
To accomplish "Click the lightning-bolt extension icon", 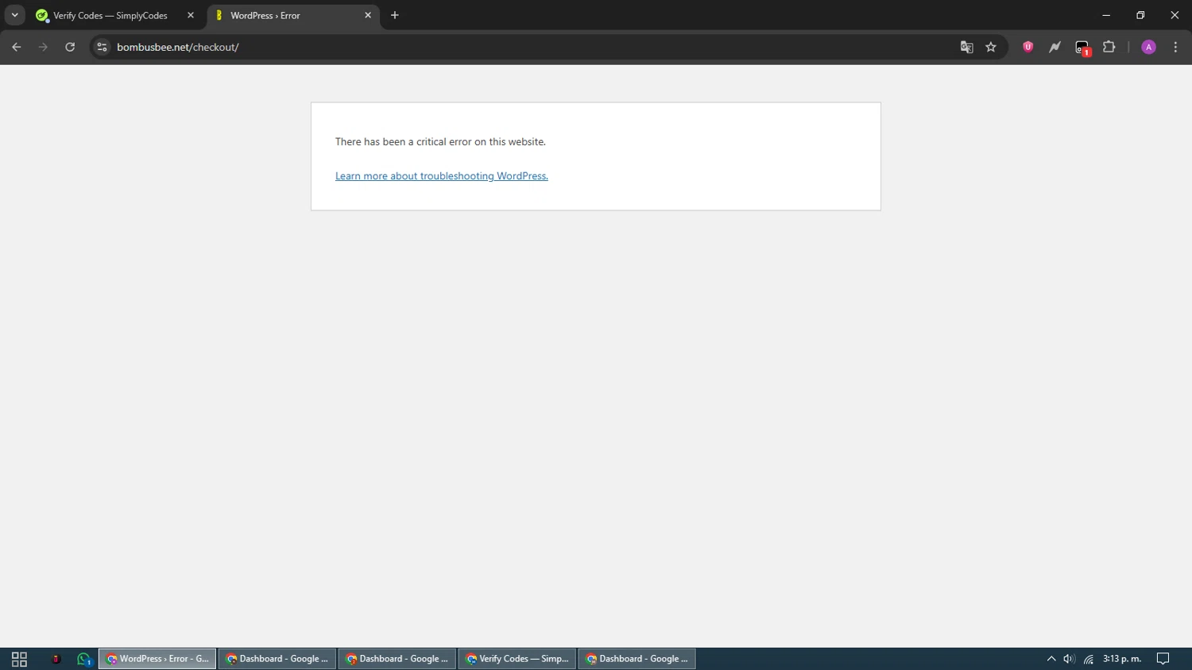I will pos(1055,47).
